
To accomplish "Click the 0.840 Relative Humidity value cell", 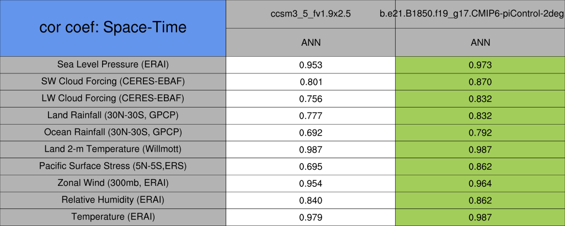I will [311, 200].
